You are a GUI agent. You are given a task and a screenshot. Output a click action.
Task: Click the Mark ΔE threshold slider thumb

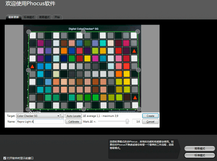point(127,122)
